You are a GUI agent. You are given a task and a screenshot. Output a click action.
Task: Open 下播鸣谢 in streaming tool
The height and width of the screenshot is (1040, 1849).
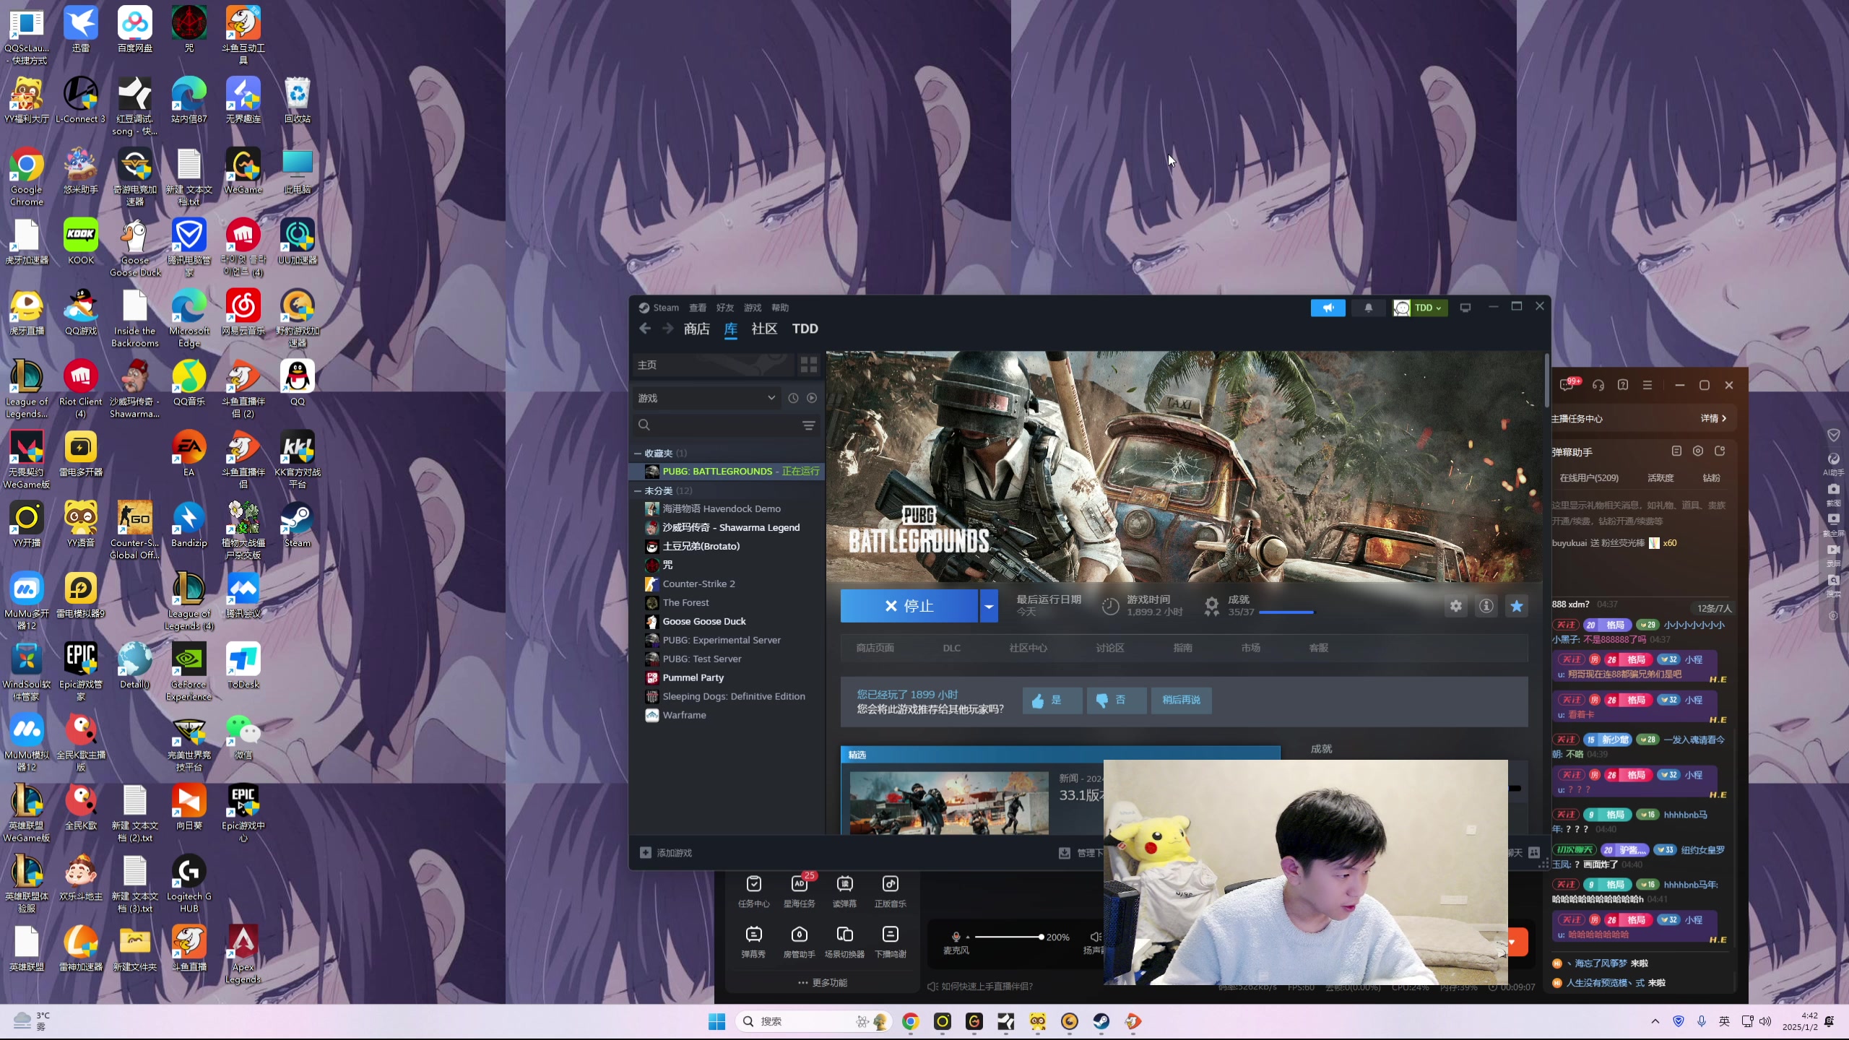890,942
